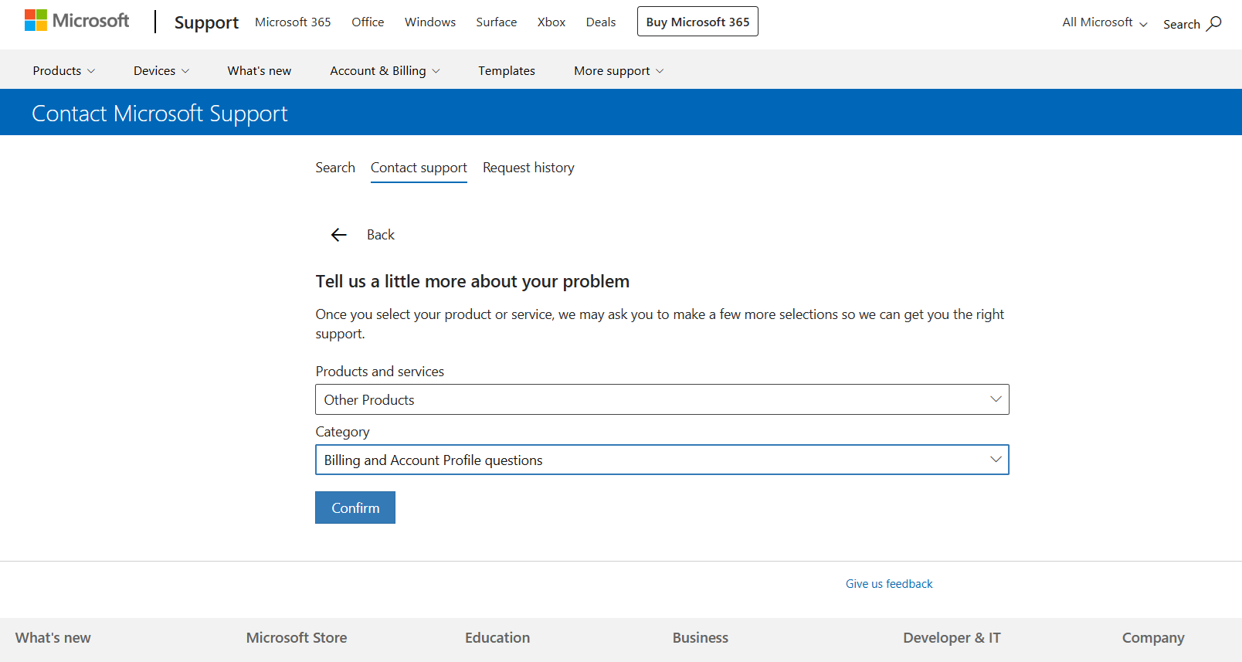Go to the Windows nav link
The width and height of the screenshot is (1242, 662).
click(x=430, y=22)
